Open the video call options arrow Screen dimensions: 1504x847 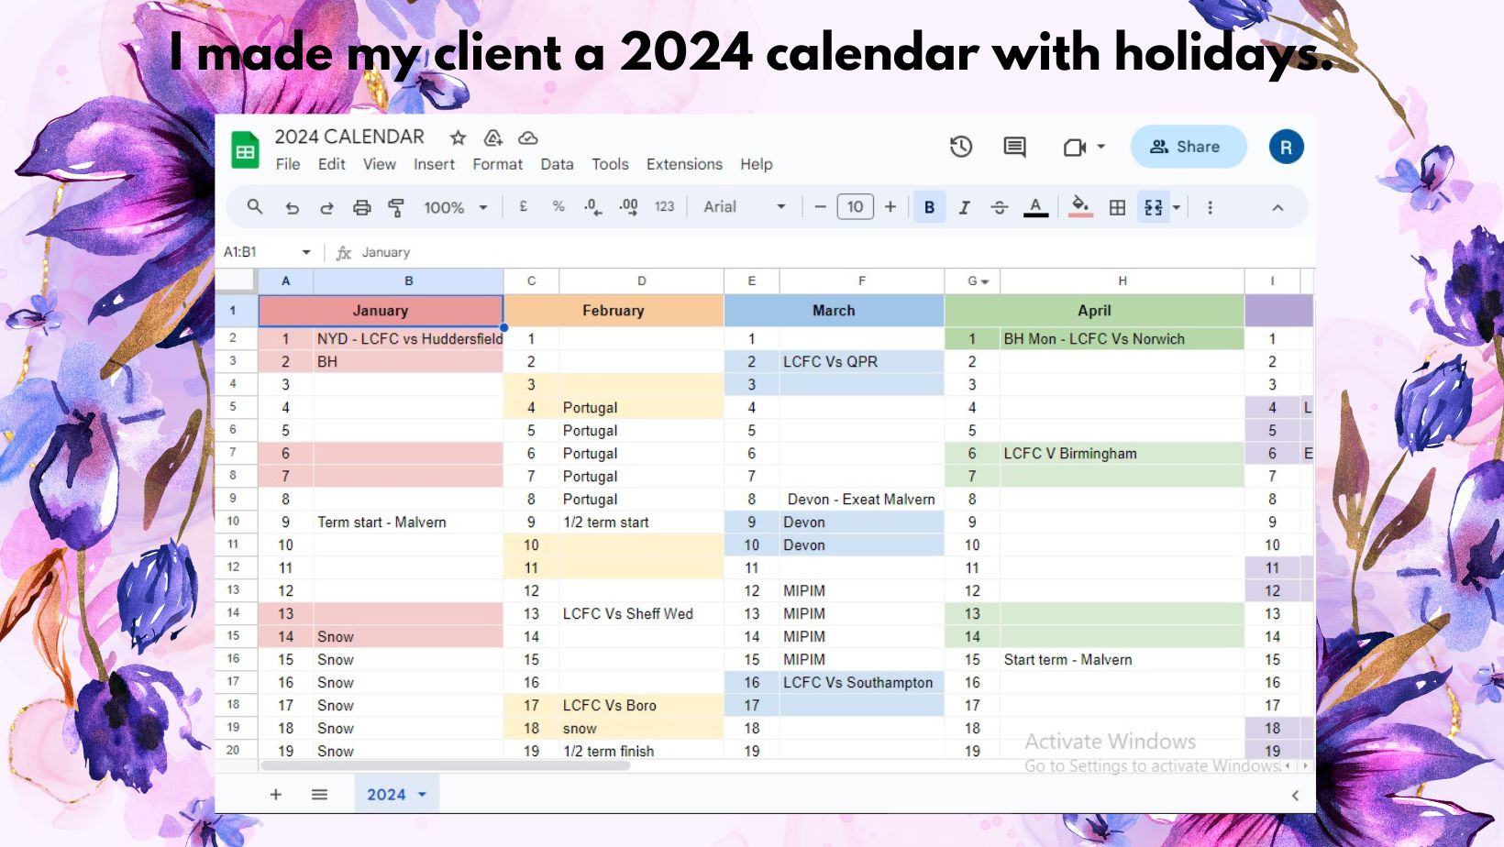(x=1101, y=147)
